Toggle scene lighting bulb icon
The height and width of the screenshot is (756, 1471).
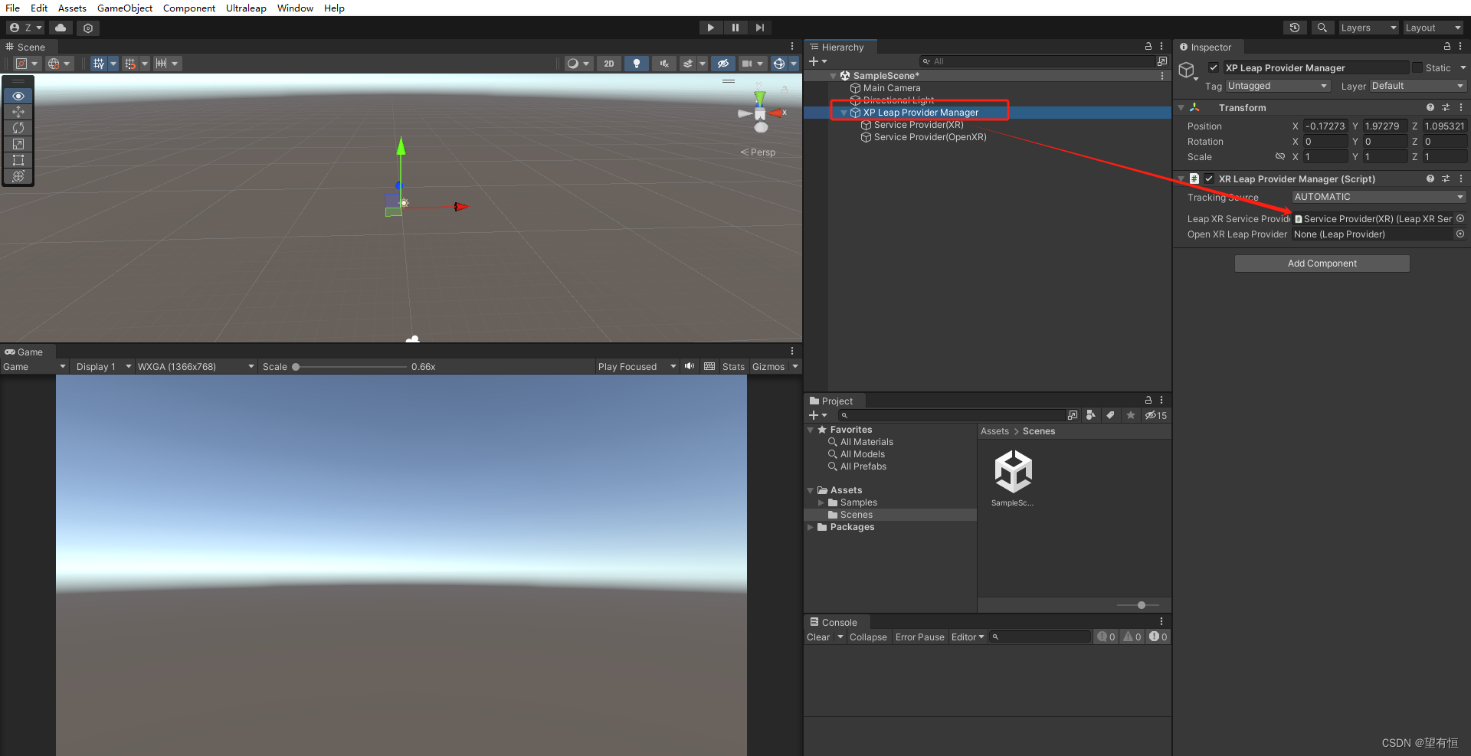(637, 64)
